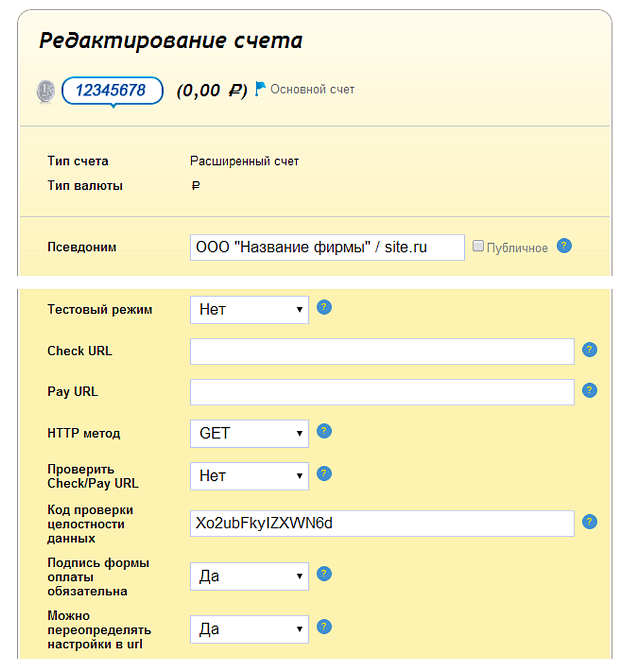Show help for Подпись формы оплаты обязательна
Image resolution: width=631 pixels, height=659 pixels.
point(324,574)
